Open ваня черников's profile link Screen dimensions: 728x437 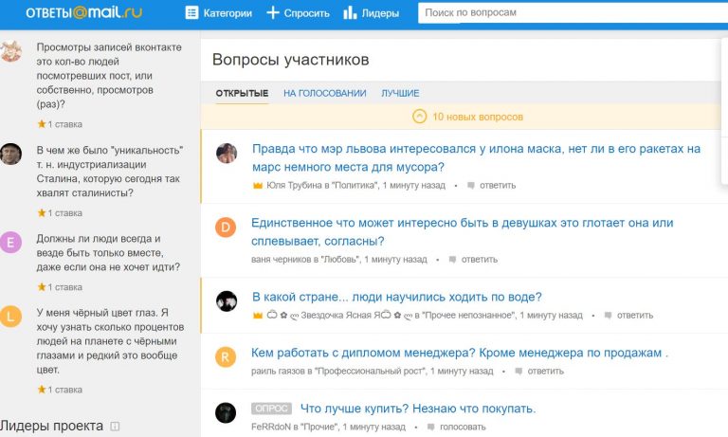[281, 259]
